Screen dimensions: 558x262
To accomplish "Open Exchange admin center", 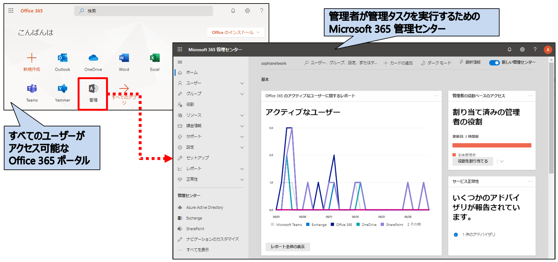I will coord(194,218).
